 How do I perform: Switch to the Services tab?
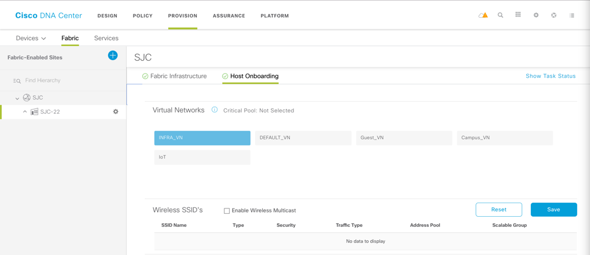(106, 38)
